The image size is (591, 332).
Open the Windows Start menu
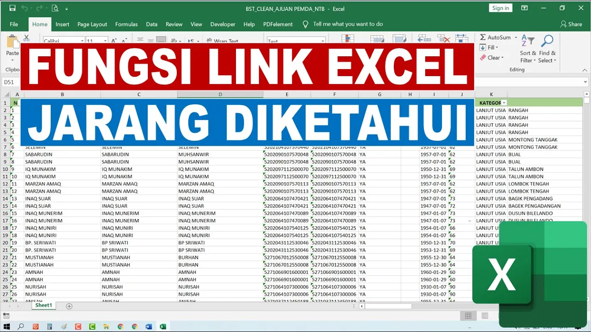click(x=6, y=326)
